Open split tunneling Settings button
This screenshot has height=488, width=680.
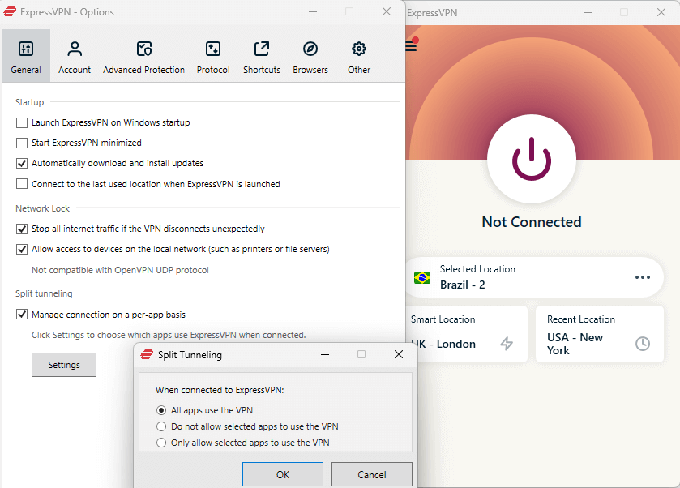tap(63, 365)
